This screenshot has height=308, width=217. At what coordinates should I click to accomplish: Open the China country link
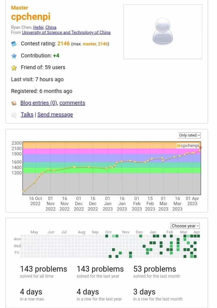point(51,27)
